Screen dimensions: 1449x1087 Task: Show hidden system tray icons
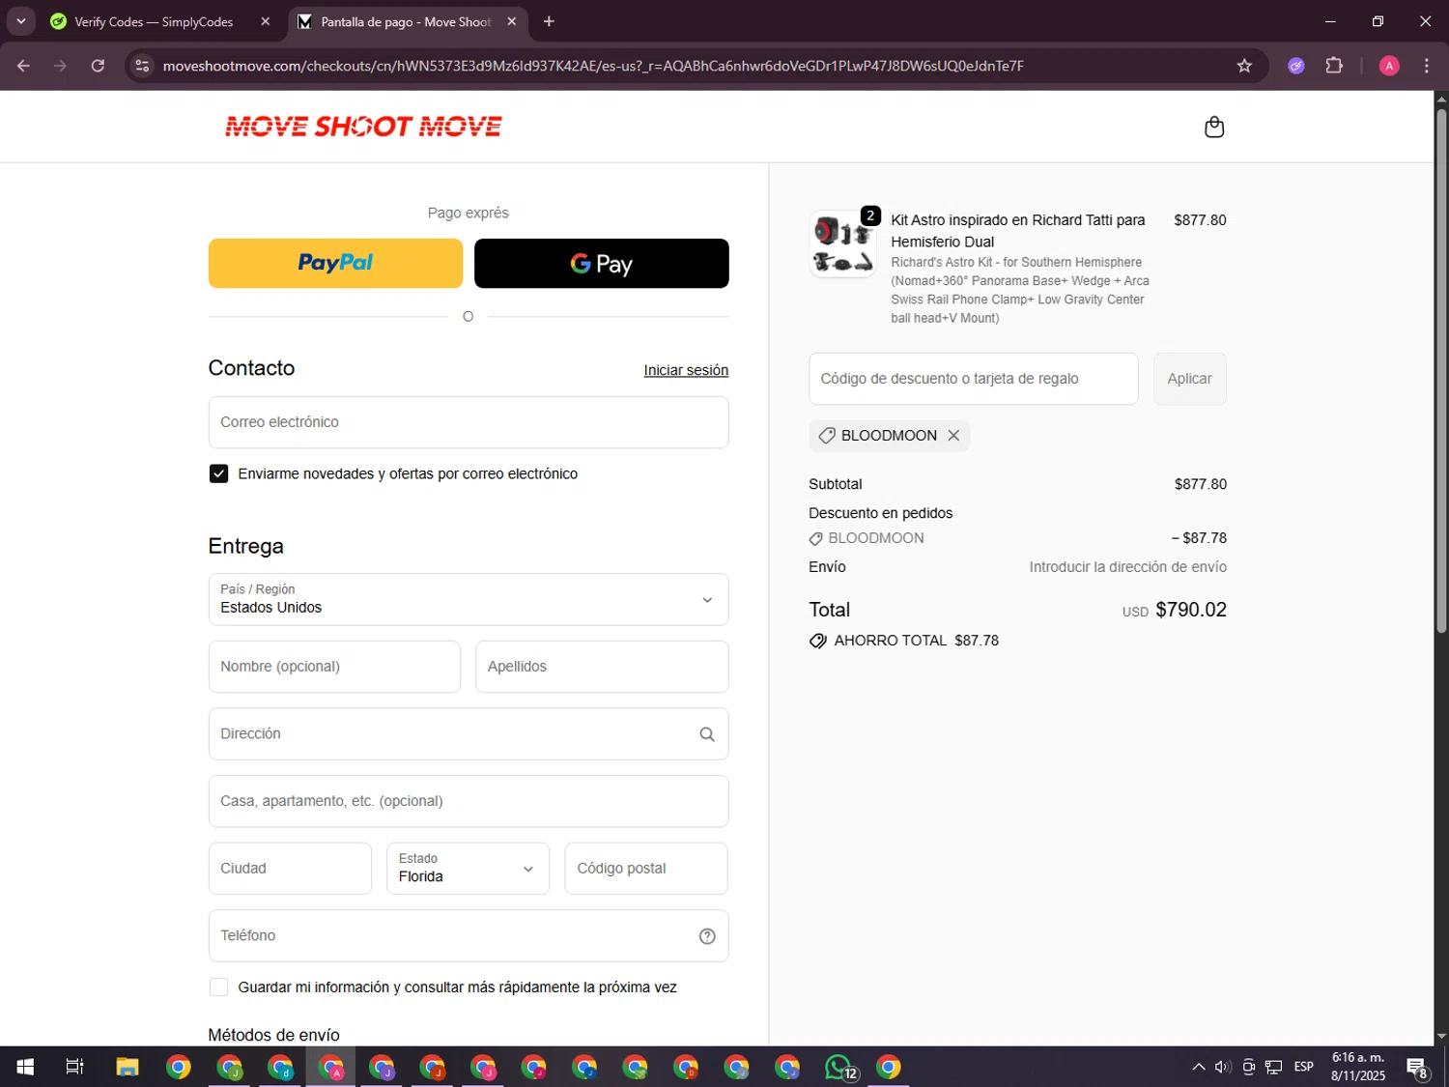(1198, 1067)
